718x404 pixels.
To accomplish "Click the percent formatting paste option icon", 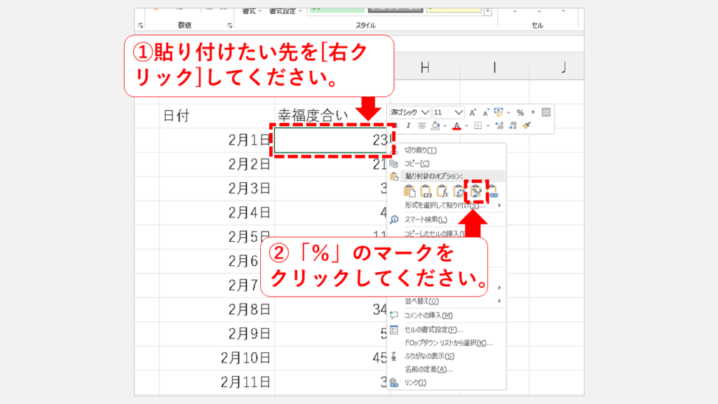I will pos(477,191).
